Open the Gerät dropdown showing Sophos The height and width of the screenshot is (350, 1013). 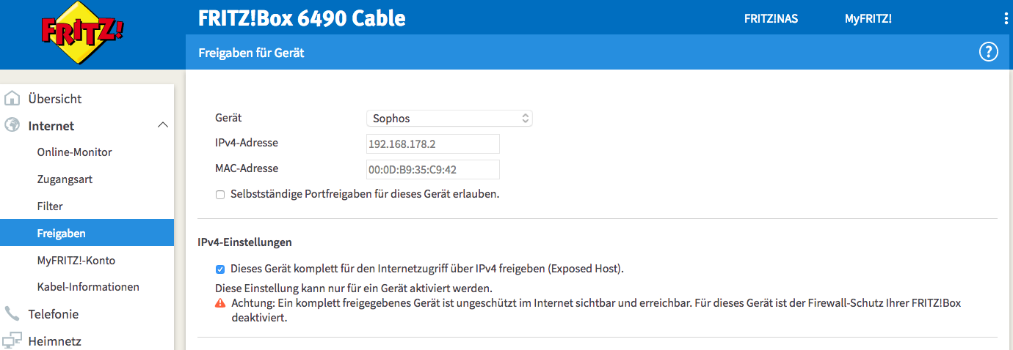pos(449,118)
